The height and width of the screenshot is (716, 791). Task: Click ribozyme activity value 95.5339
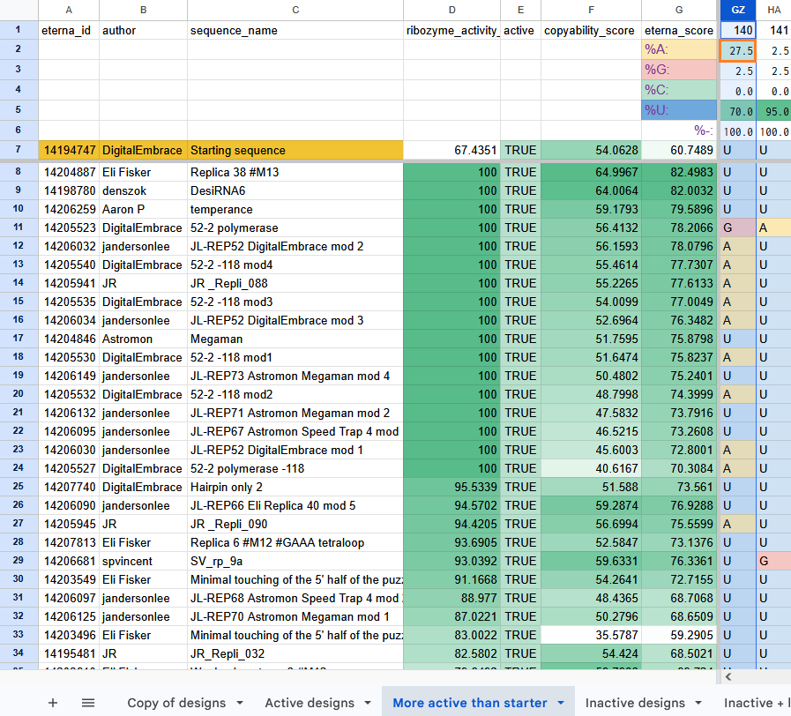pyautogui.click(x=451, y=487)
